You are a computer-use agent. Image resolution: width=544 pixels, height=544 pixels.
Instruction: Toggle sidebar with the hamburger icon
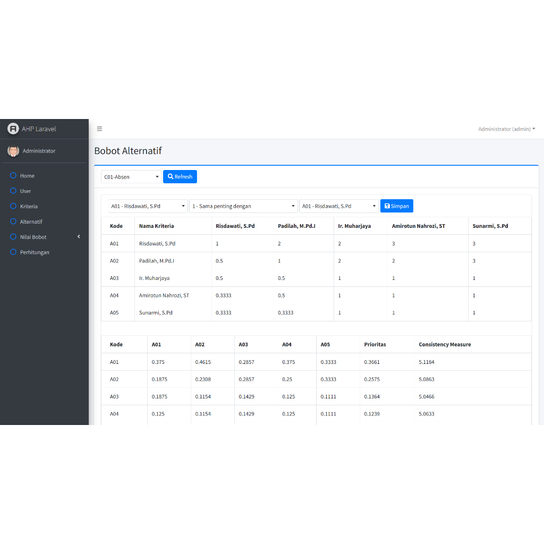coord(99,129)
